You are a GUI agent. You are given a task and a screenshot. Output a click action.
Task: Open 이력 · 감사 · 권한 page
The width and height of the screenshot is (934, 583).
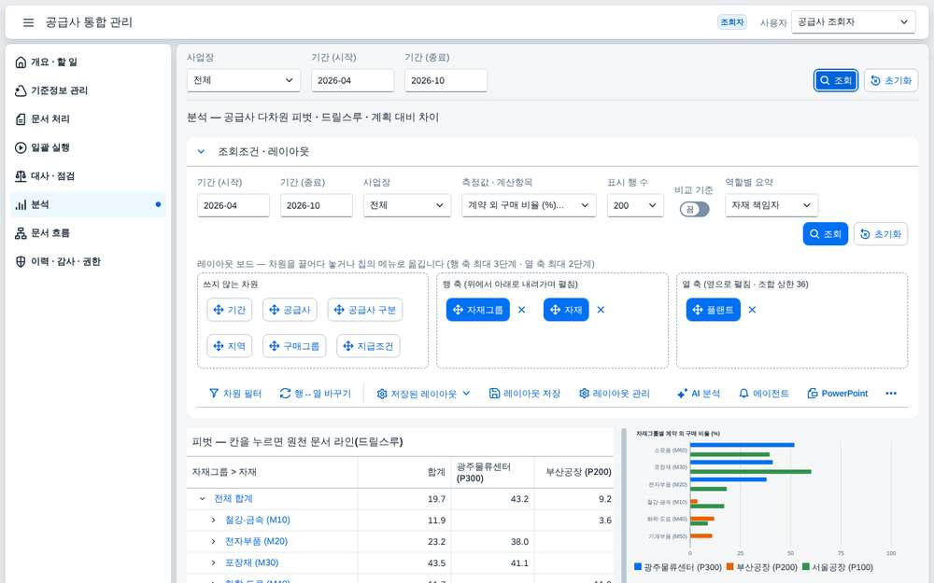(88, 262)
